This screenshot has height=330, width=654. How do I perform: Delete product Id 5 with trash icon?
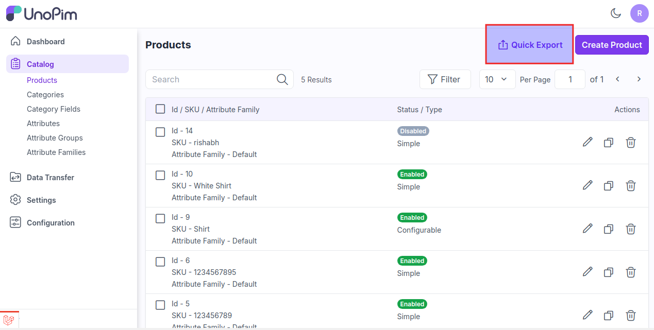pos(630,316)
